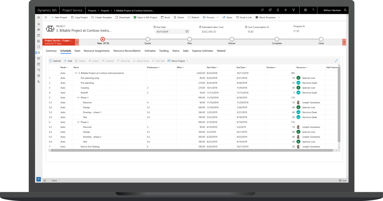This screenshot has width=383, height=201.
Task: Collapse the root project task row
Action: 76,73
